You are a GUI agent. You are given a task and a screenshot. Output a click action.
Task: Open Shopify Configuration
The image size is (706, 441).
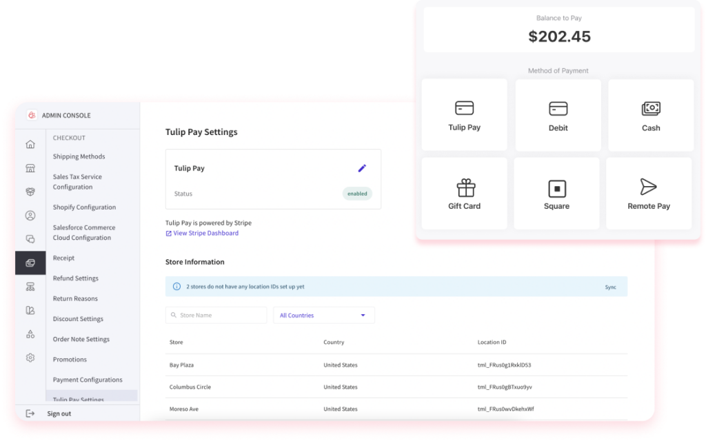point(84,207)
